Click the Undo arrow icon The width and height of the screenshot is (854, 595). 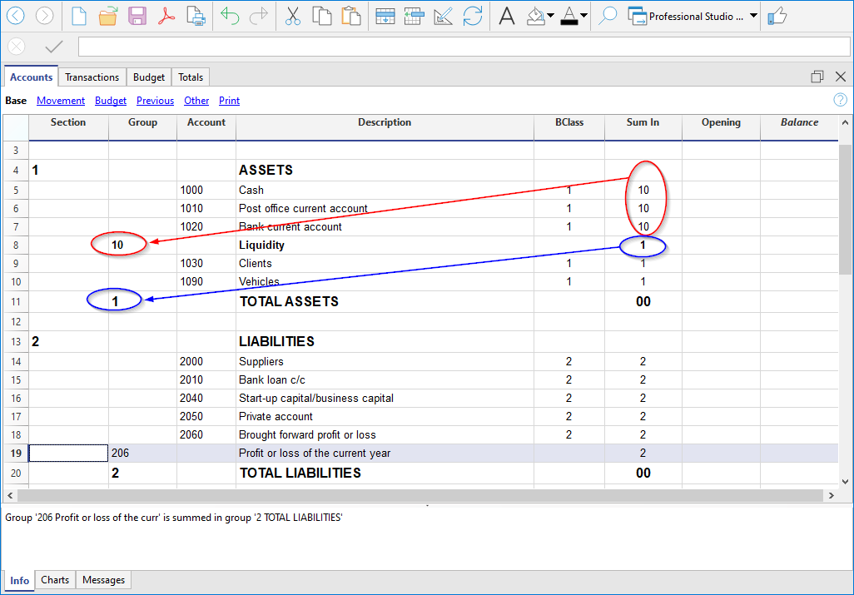(230, 16)
